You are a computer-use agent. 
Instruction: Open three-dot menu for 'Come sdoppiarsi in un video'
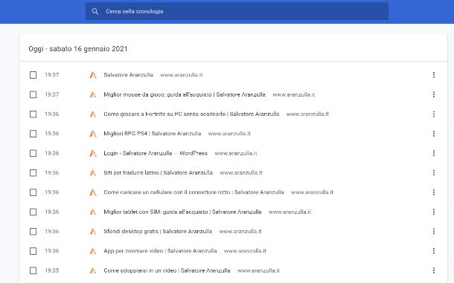tap(433, 270)
